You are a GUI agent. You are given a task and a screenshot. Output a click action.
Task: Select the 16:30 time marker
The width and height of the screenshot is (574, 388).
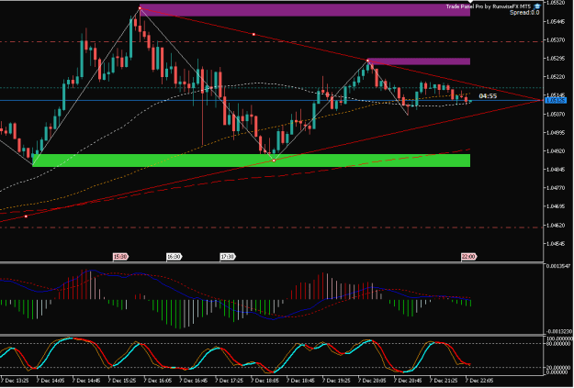coord(174,257)
